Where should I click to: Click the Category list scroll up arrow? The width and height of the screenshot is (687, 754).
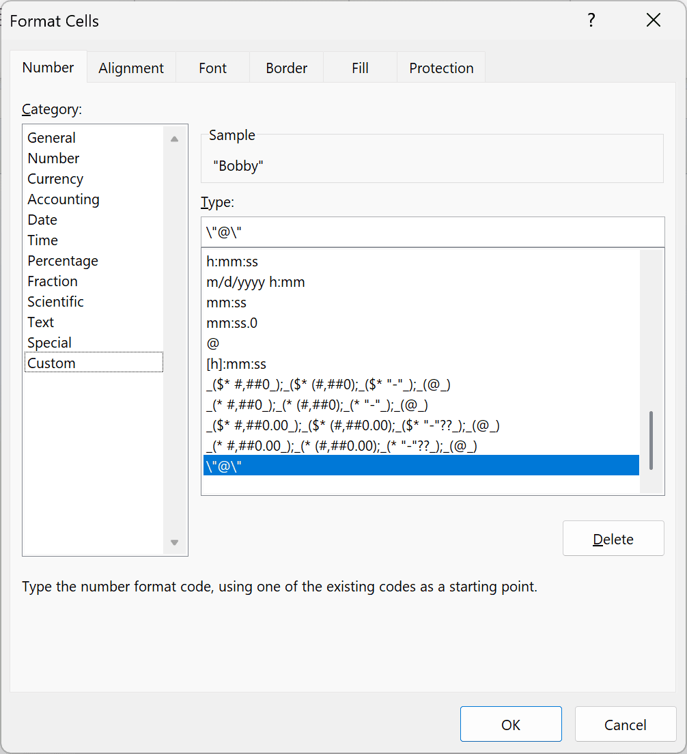[x=175, y=139]
